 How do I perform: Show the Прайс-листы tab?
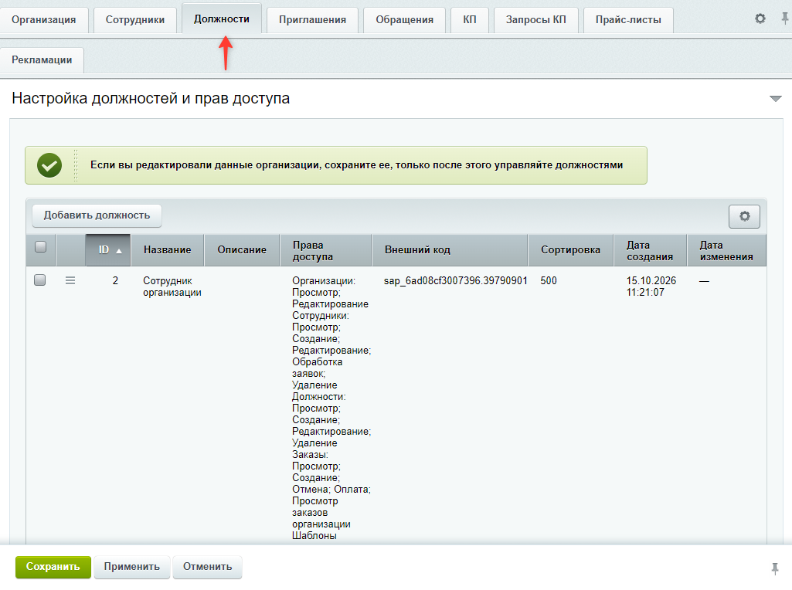(x=628, y=19)
